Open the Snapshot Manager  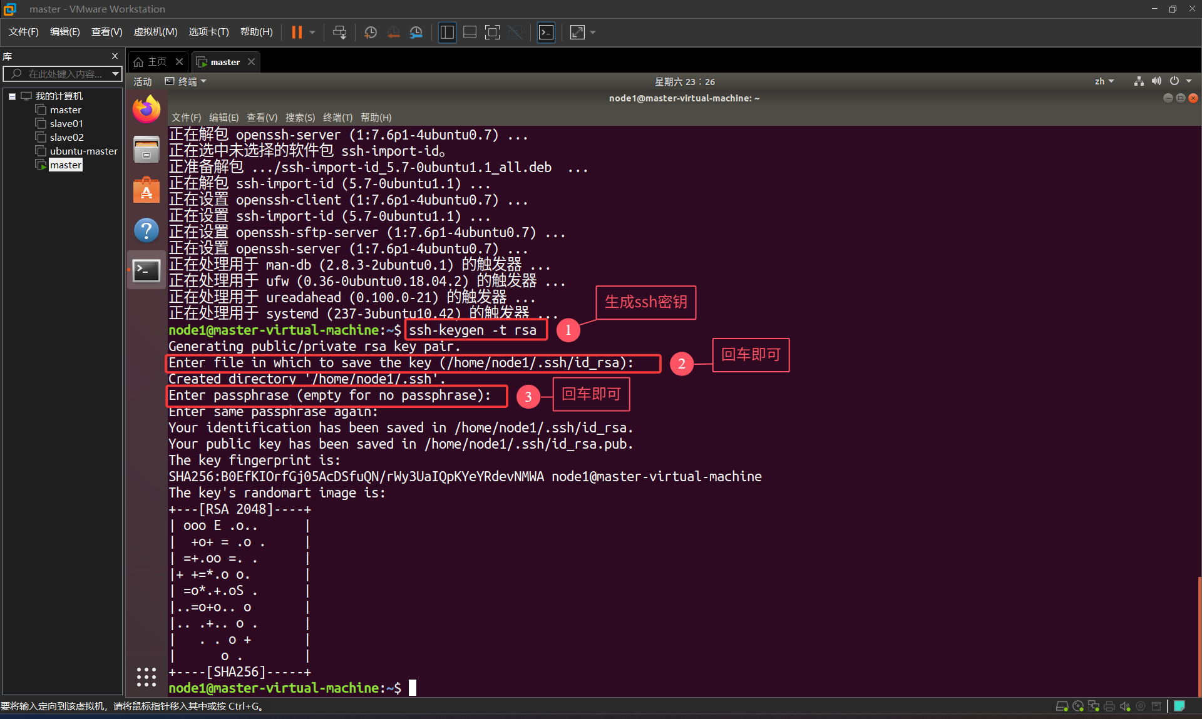416,32
